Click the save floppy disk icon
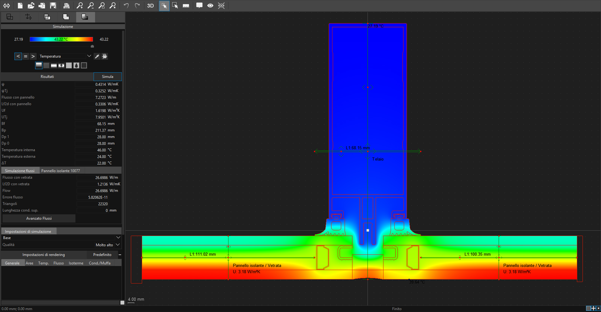 [x=53, y=6]
